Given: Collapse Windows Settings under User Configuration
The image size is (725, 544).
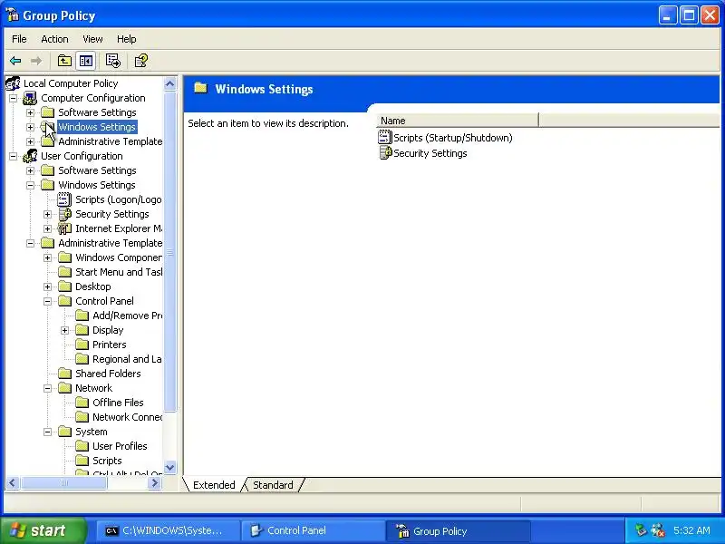Looking at the screenshot, I should pyautogui.click(x=30, y=185).
